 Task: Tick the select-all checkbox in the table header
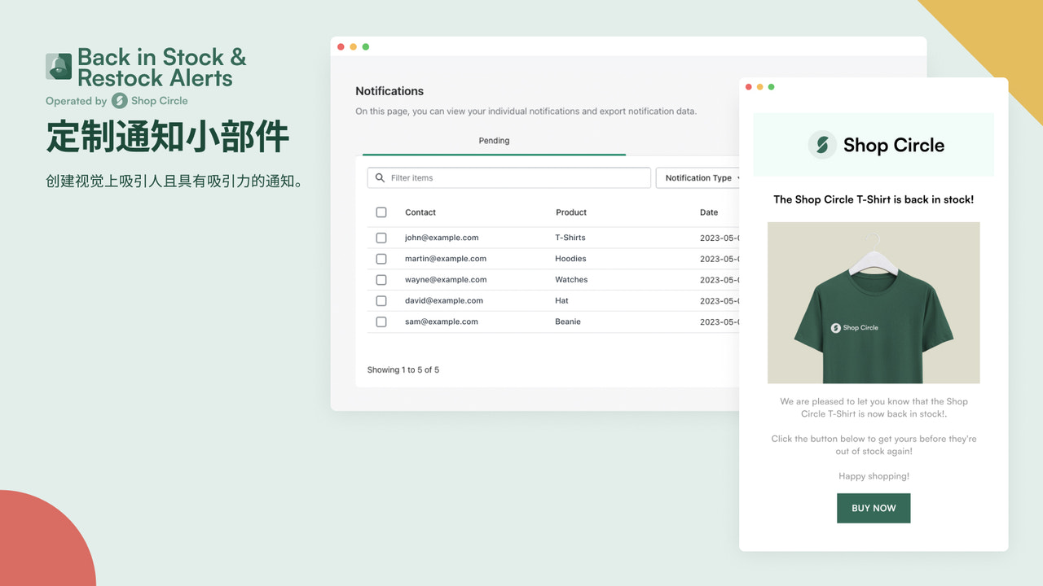coord(381,212)
